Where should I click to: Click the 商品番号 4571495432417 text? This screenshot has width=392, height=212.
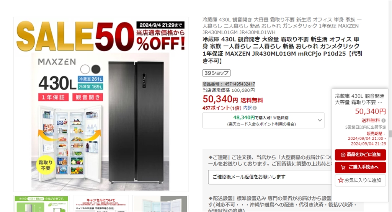click(229, 84)
